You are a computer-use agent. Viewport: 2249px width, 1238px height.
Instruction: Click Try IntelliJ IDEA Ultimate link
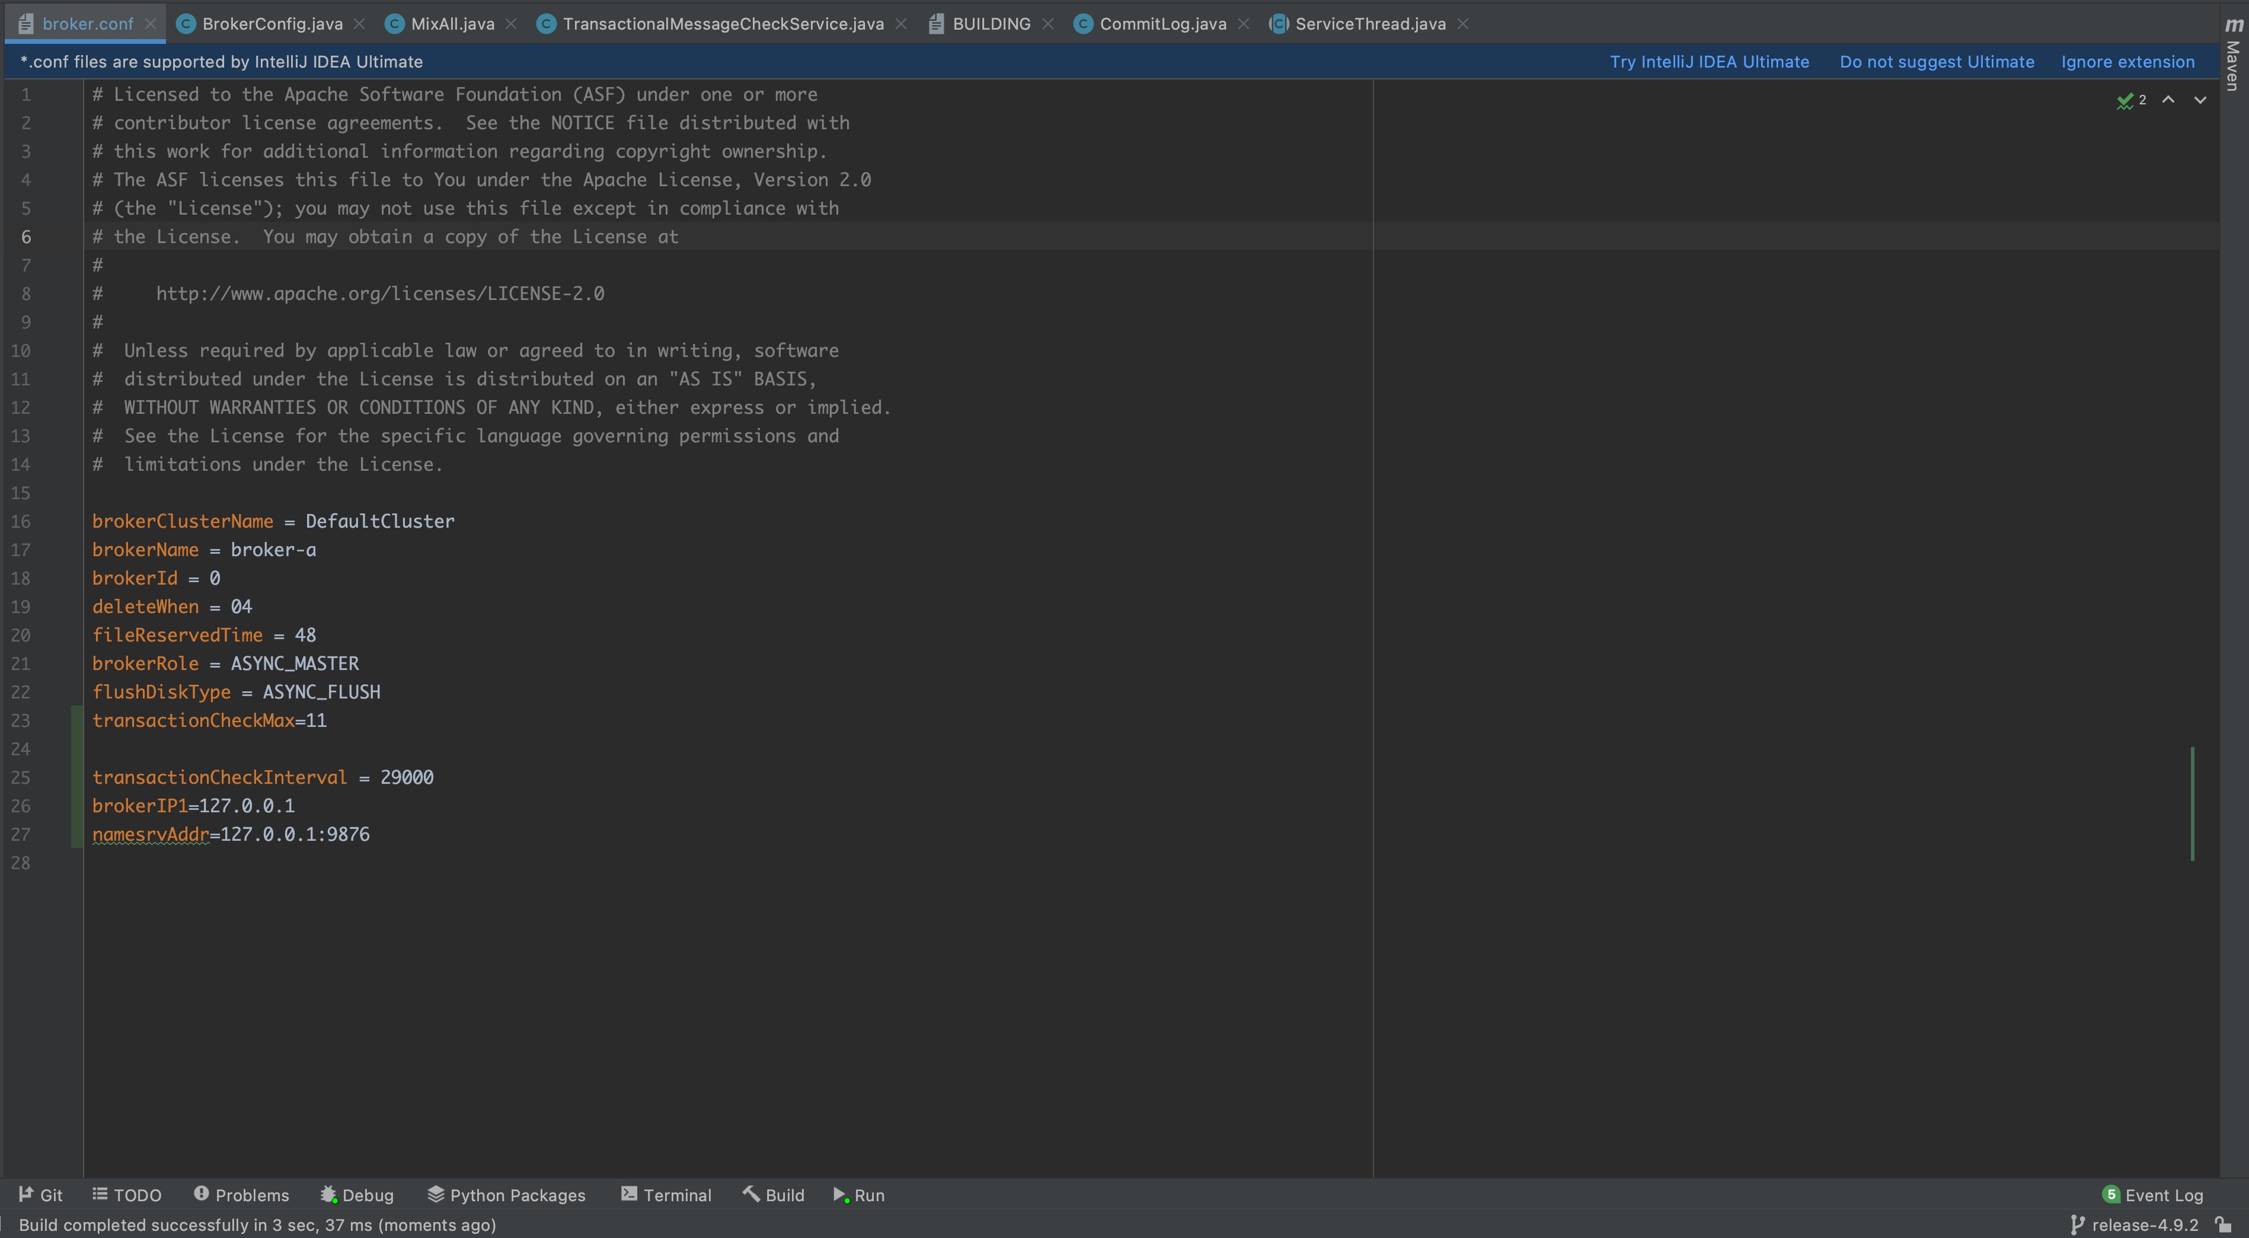tap(1708, 62)
